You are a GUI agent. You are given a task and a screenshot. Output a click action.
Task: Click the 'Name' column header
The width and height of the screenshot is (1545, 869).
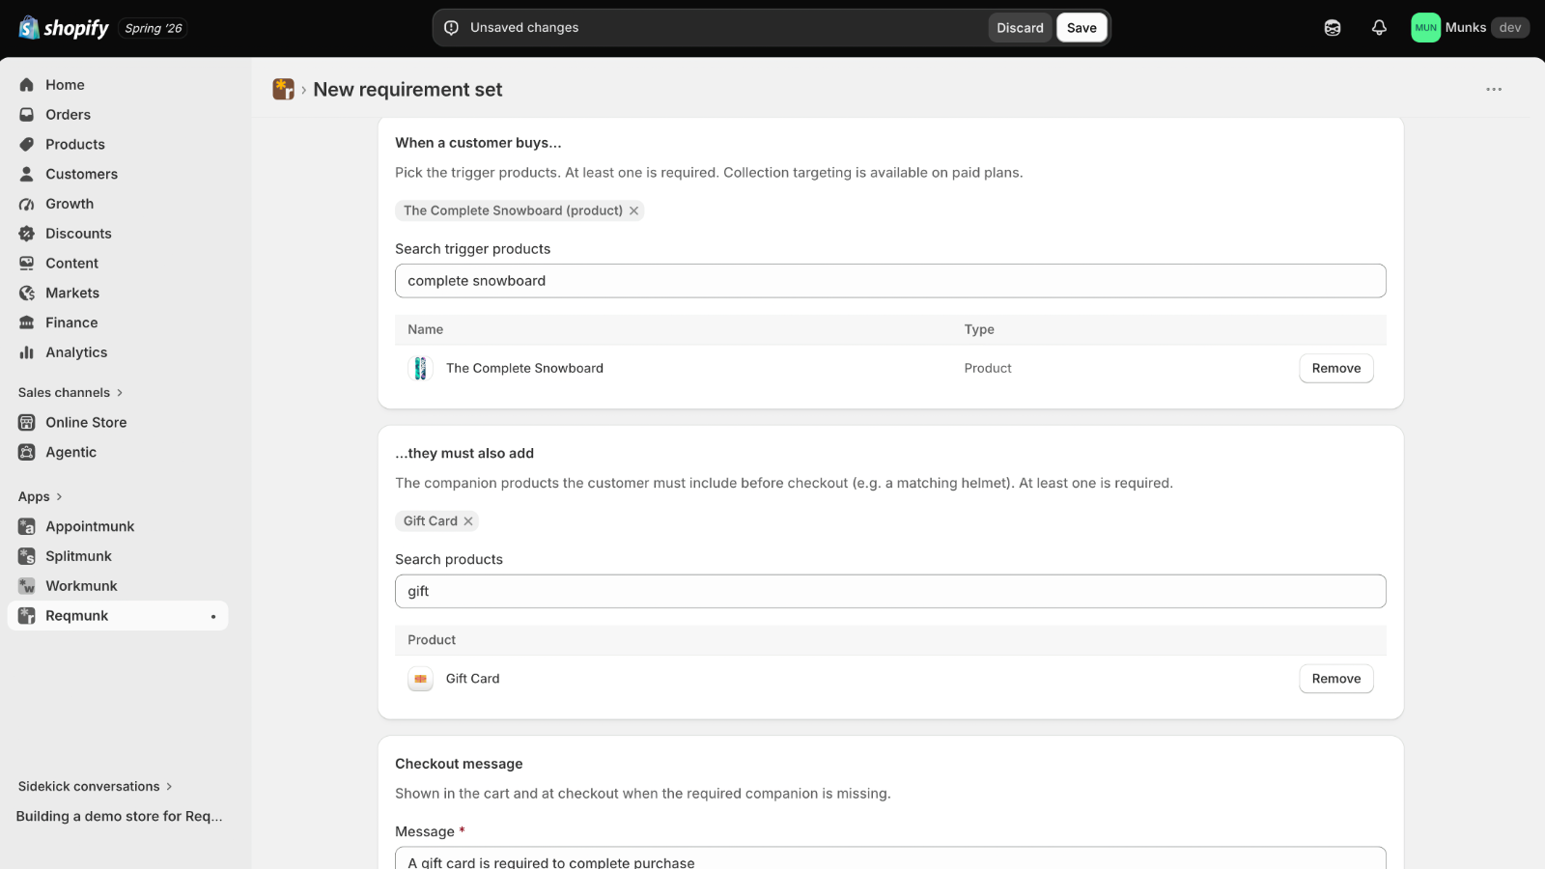click(425, 330)
